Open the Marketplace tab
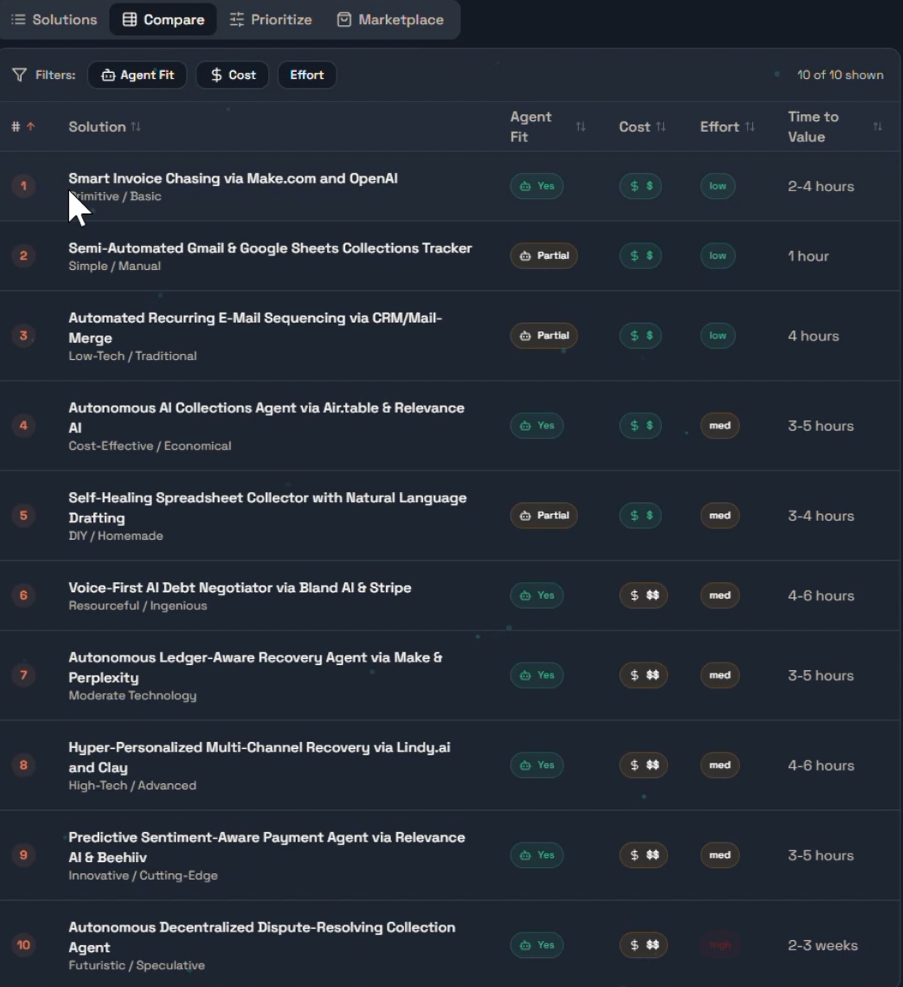 coord(391,19)
